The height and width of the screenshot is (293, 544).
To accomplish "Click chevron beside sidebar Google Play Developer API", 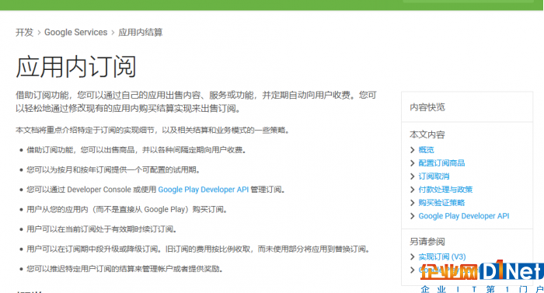I will 412,216.
